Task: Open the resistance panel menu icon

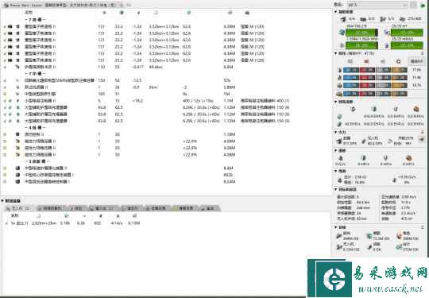Action: click(423, 53)
